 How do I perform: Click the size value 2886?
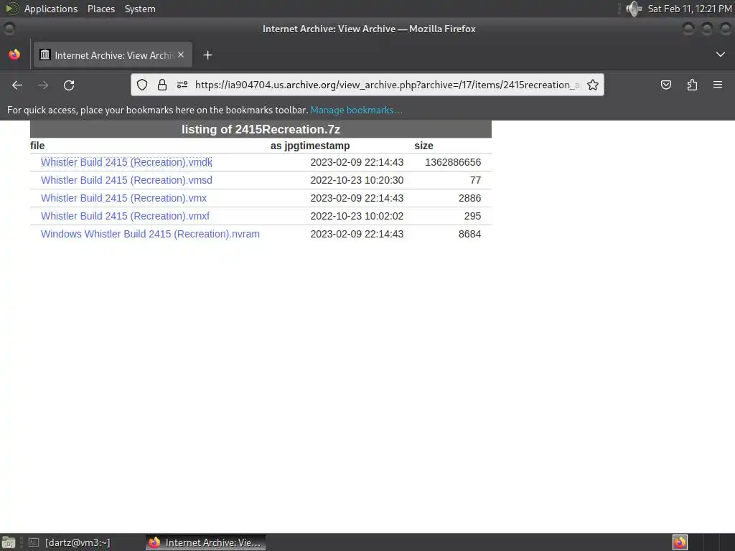pyautogui.click(x=469, y=198)
